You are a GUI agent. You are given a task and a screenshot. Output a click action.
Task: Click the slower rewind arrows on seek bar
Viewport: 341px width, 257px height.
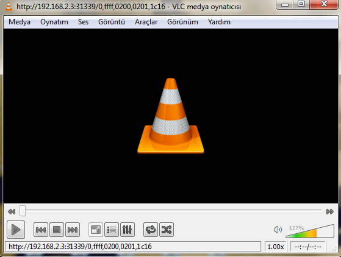(12, 211)
